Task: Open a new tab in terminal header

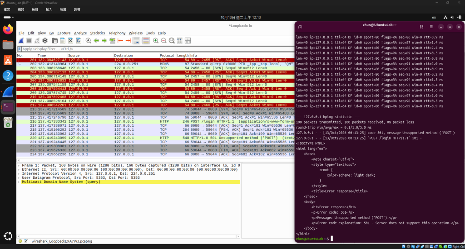Action: click(x=300, y=27)
